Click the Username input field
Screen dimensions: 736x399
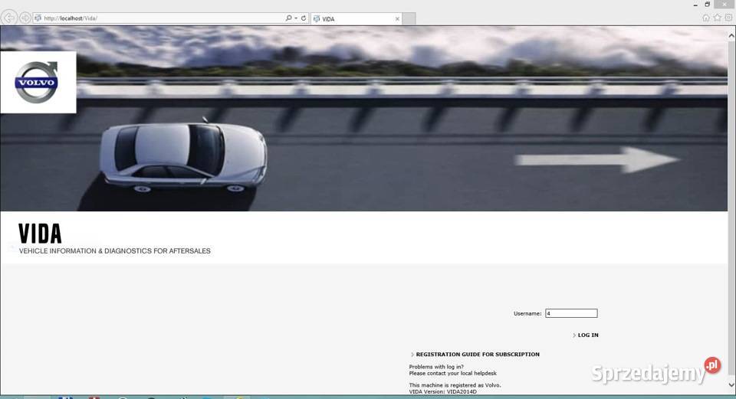571,313
